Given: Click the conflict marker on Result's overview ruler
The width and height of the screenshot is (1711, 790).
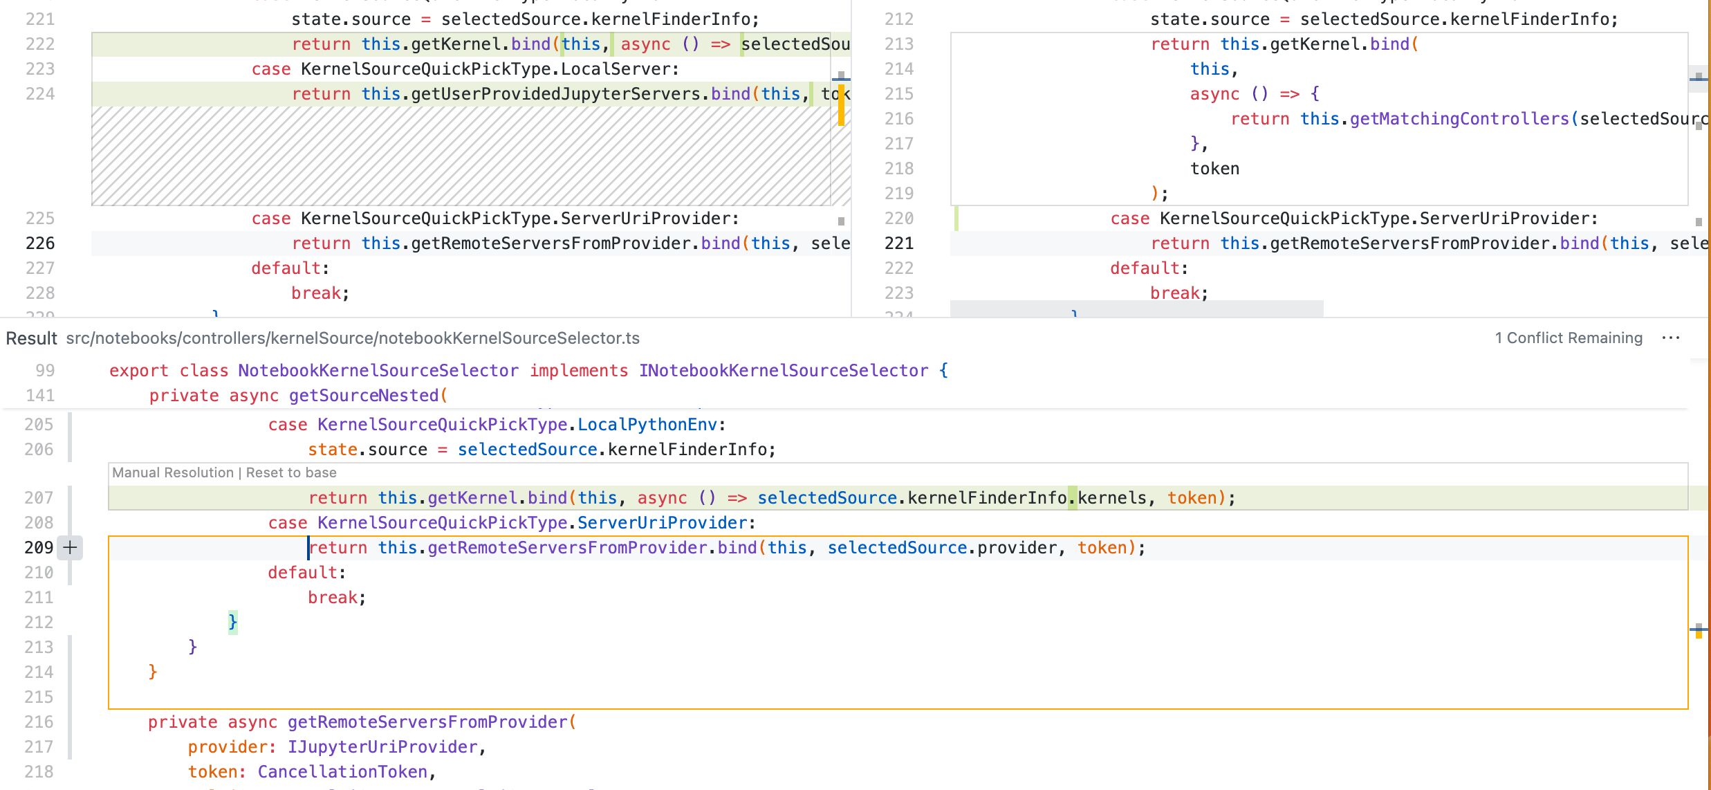Looking at the screenshot, I should click(1699, 635).
